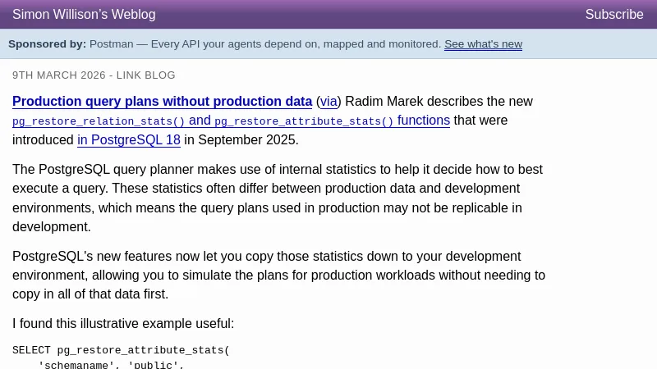Click the word "functions" in the stats link
The image size is (657, 369).
424,121
